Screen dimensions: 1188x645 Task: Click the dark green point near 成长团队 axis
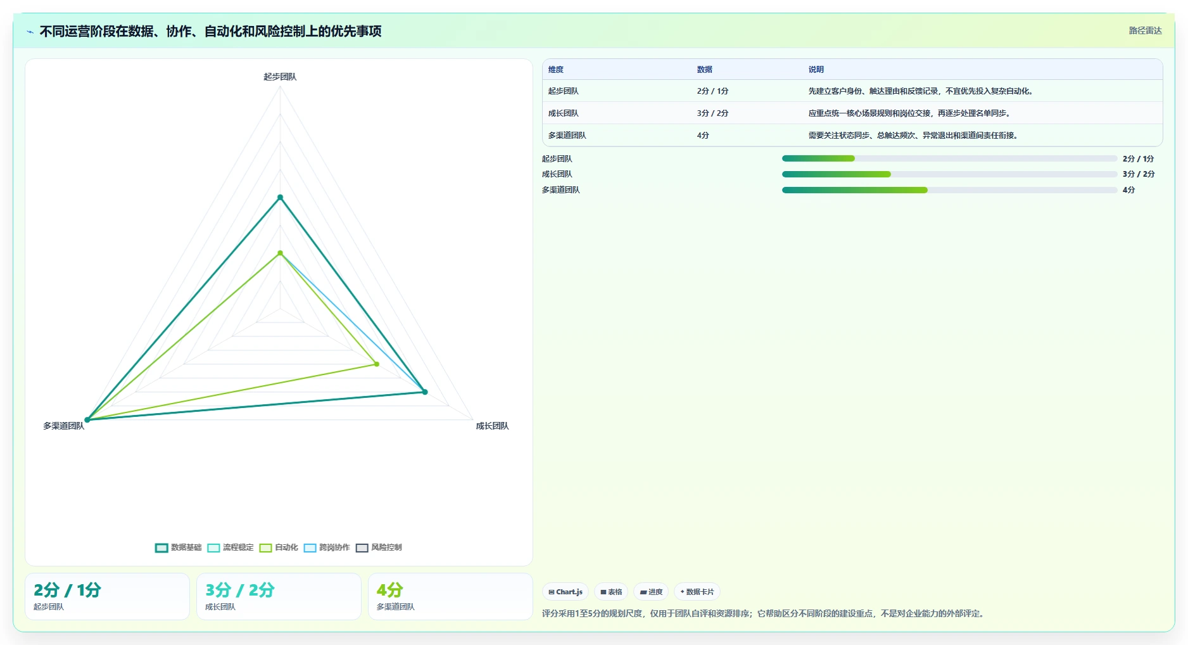[x=425, y=392]
